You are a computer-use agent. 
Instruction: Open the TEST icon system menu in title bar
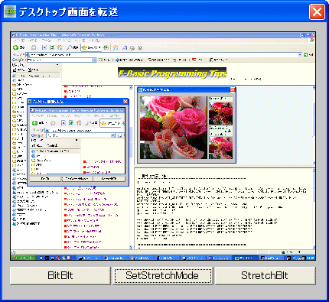click(10, 11)
